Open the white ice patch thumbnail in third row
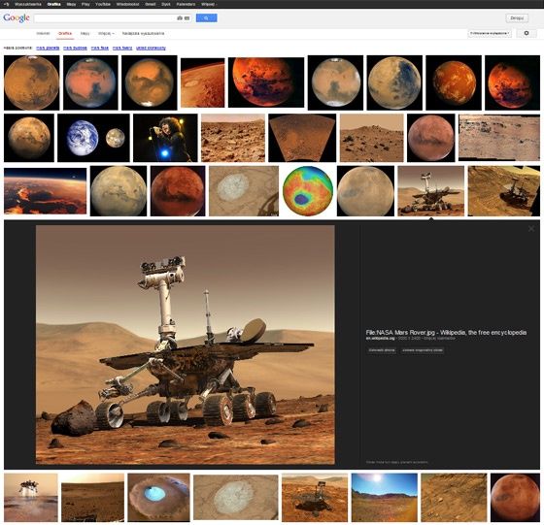The image size is (544, 525). [244, 191]
